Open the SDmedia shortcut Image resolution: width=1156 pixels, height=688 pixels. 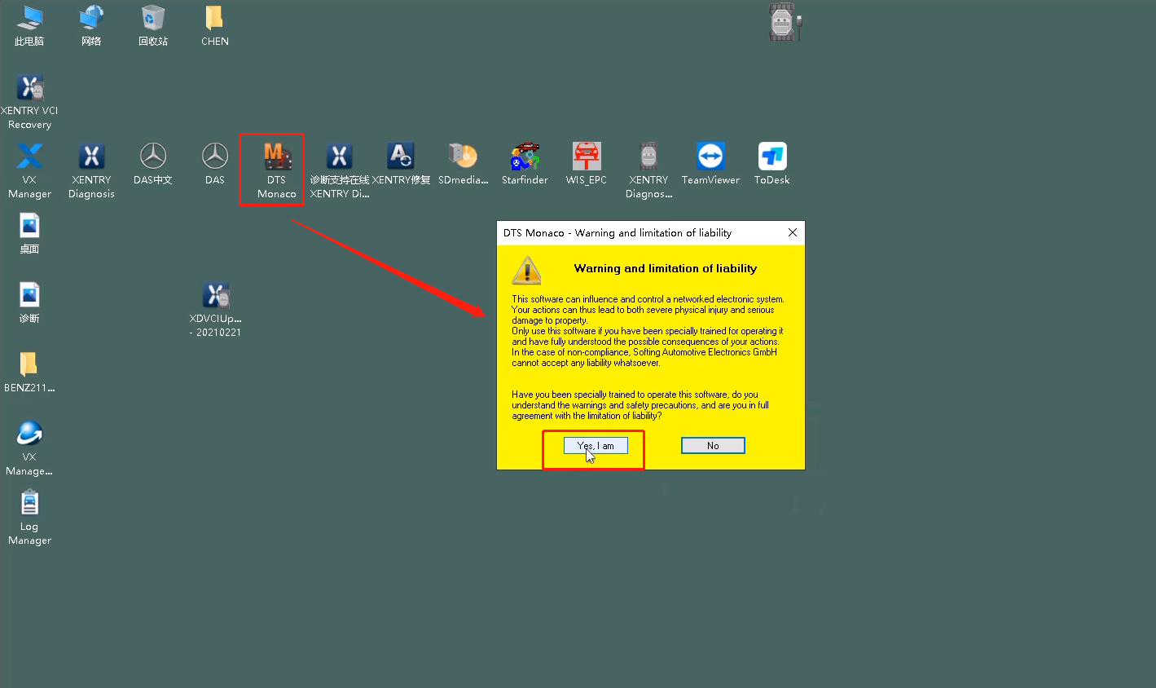pyautogui.click(x=463, y=164)
